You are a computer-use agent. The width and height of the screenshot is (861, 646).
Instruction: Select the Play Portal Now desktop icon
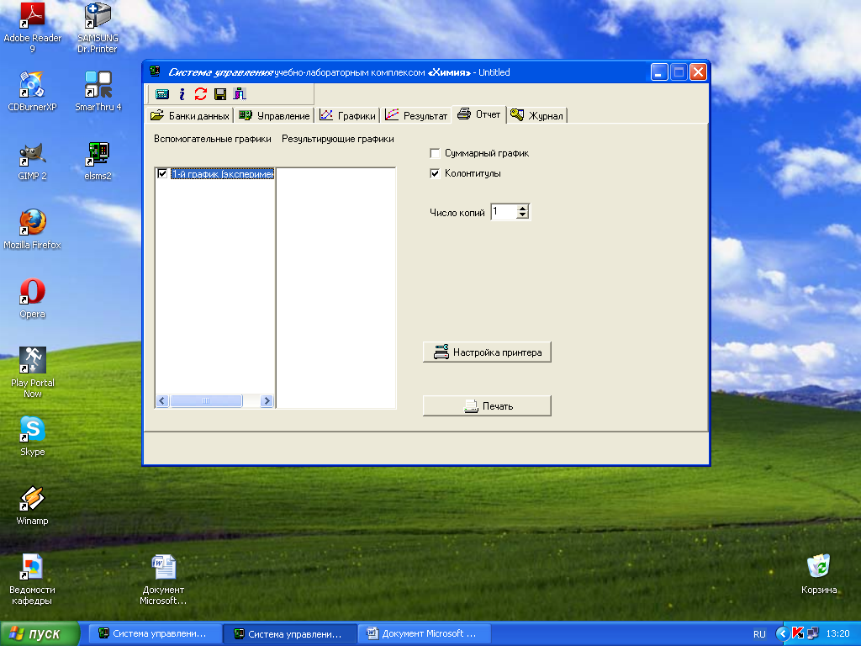pos(33,373)
